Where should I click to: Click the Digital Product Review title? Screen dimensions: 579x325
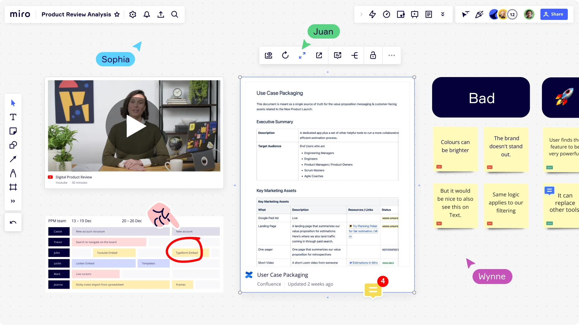tap(74, 177)
